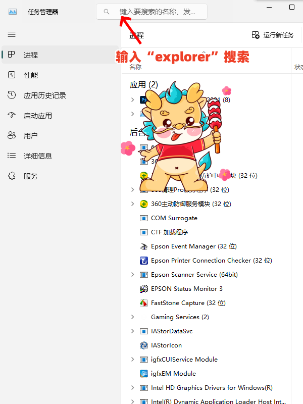303x404 pixels.
Task: Focus the process search input field
Action: [151, 12]
